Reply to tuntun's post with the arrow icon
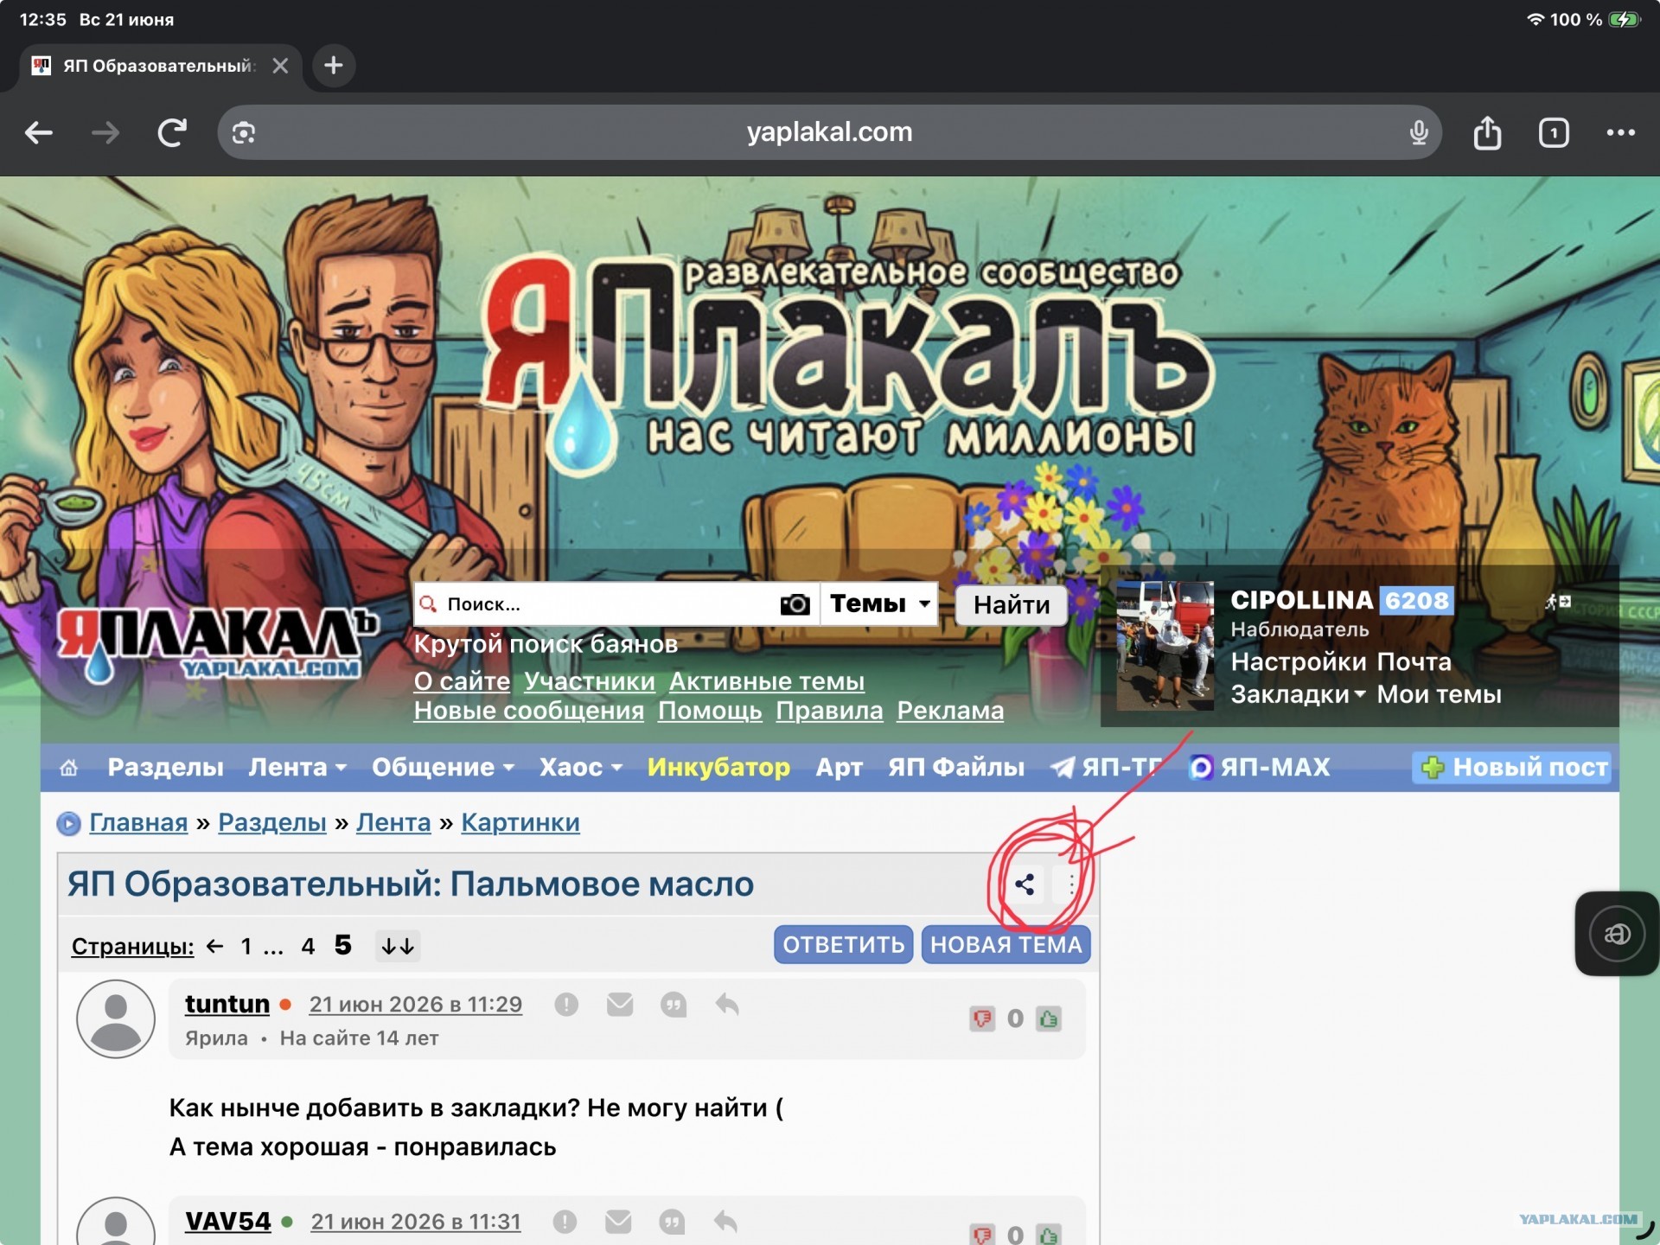Viewport: 1660px width, 1245px height. click(x=727, y=1005)
